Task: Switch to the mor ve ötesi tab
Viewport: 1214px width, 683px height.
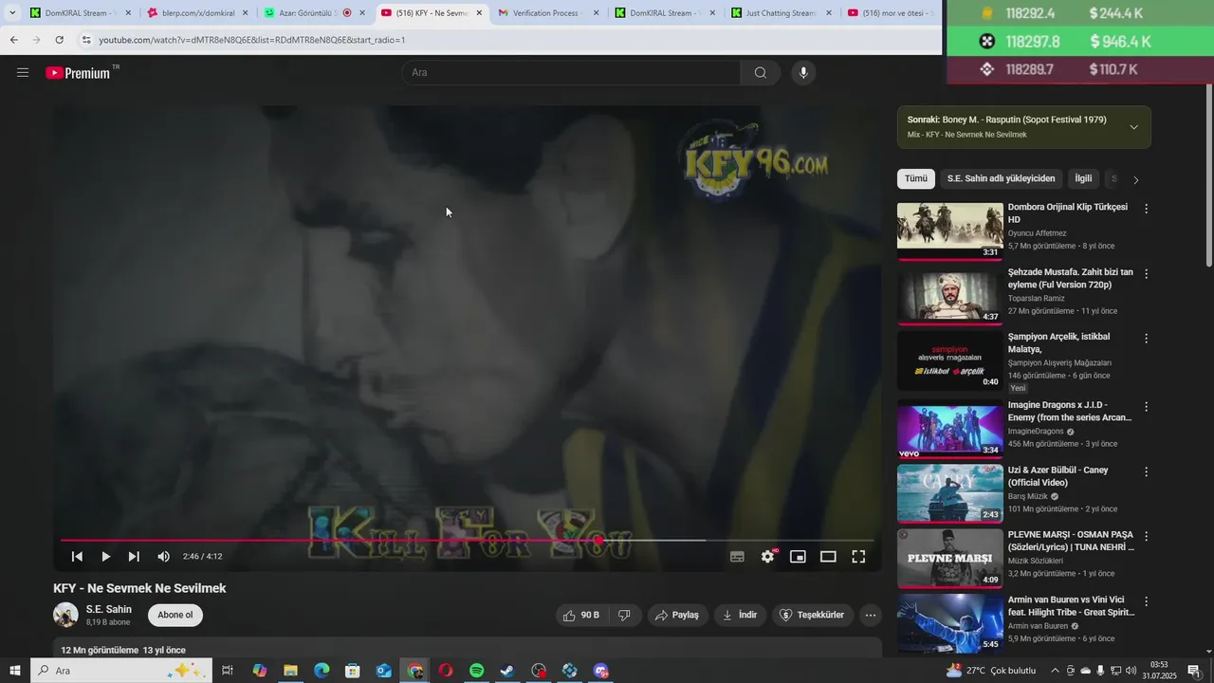Action: click(892, 13)
